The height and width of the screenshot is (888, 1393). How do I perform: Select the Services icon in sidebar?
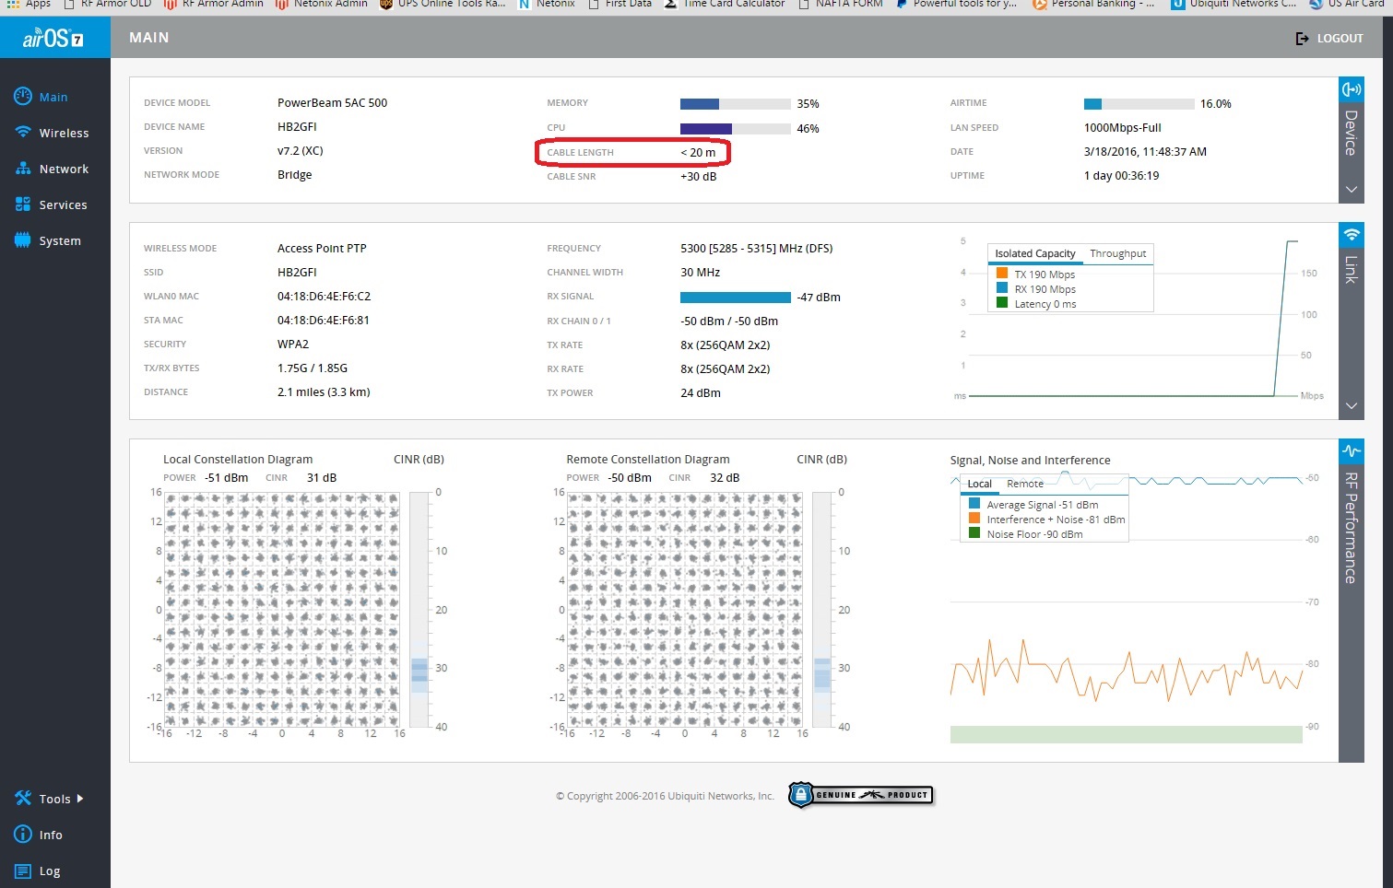(23, 204)
